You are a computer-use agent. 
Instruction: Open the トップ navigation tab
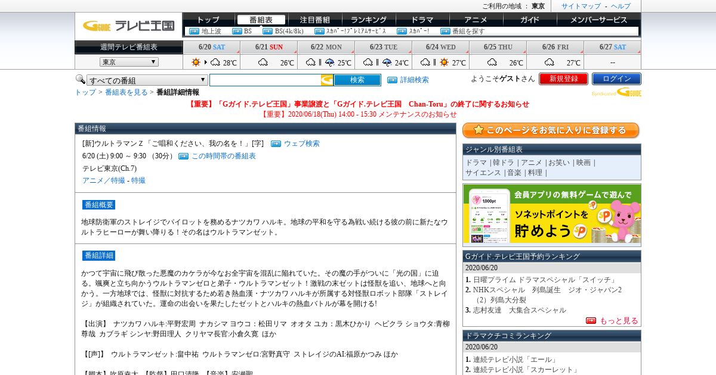(x=208, y=20)
